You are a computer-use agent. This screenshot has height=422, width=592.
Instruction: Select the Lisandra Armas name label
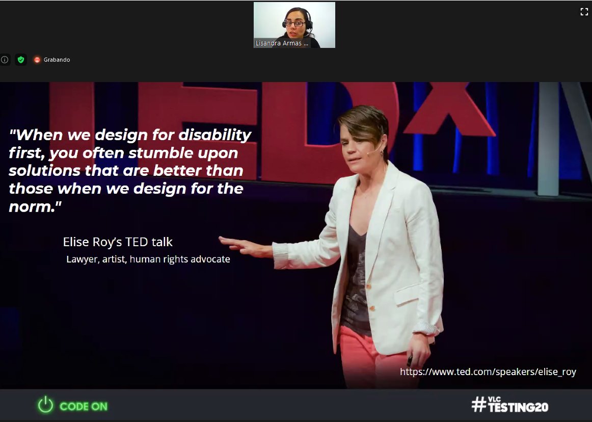pos(282,43)
